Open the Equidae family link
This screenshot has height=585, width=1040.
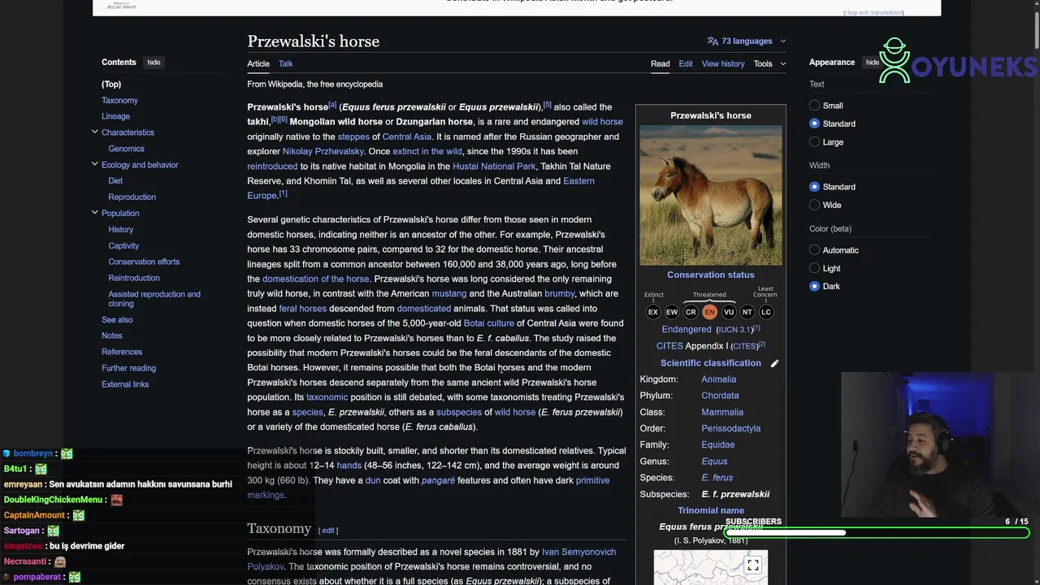click(x=717, y=444)
